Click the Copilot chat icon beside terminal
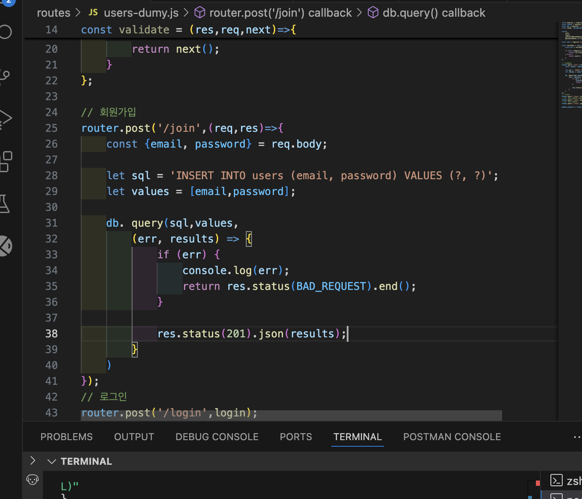This screenshot has width=582, height=499. click(32, 480)
